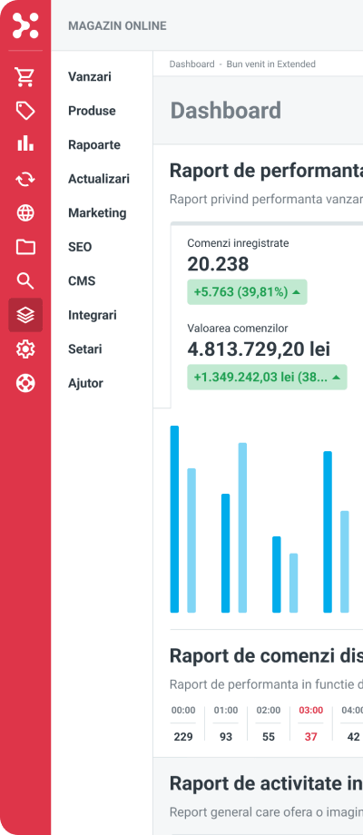The height and width of the screenshot is (835, 363).
Task: Click the first tall dark blue bar
Action: point(174,519)
